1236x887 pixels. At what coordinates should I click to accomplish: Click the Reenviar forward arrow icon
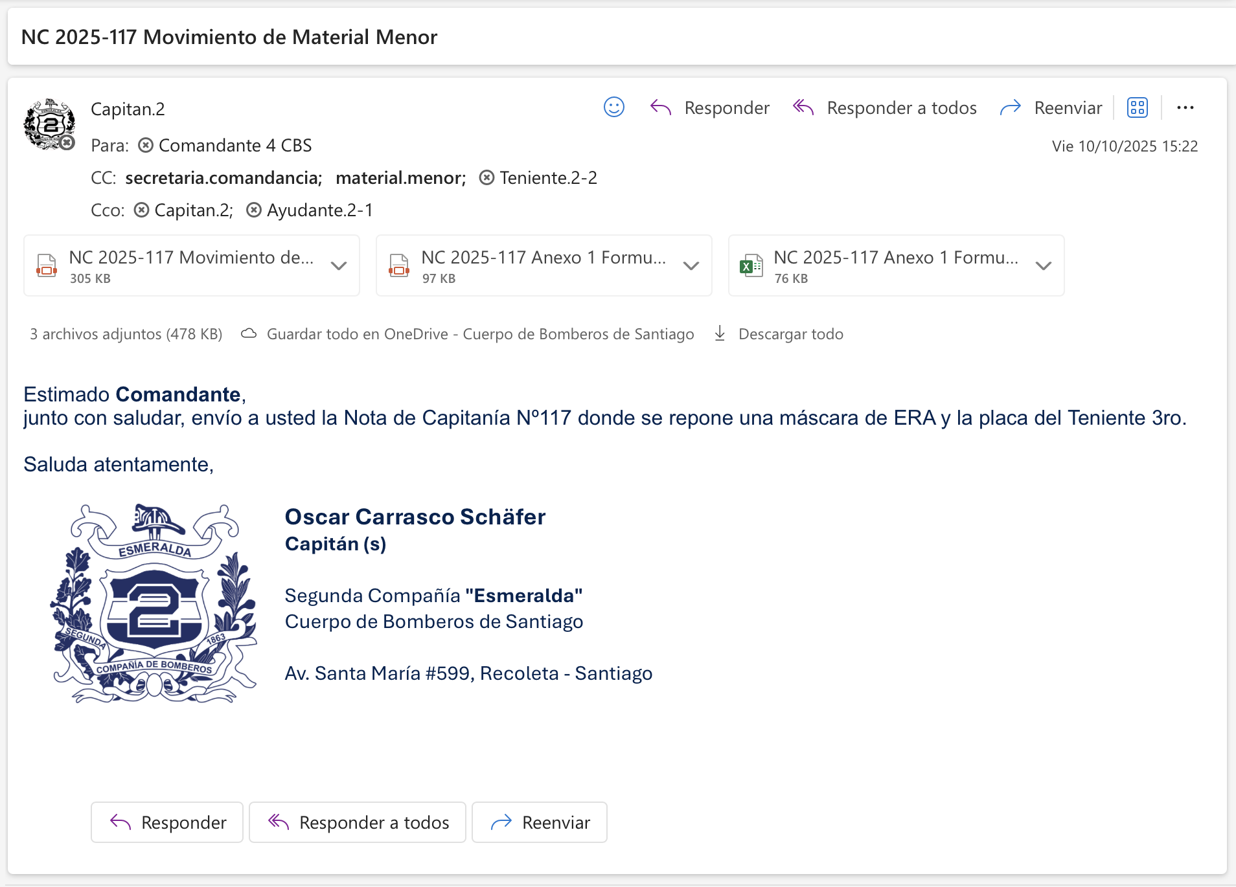tap(1010, 107)
